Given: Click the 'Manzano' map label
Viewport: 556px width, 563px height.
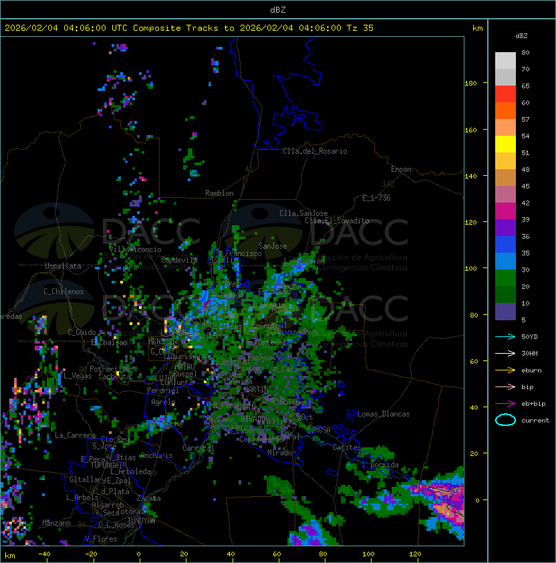Looking at the screenshot, I should pyautogui.click(x=56, y=523).
